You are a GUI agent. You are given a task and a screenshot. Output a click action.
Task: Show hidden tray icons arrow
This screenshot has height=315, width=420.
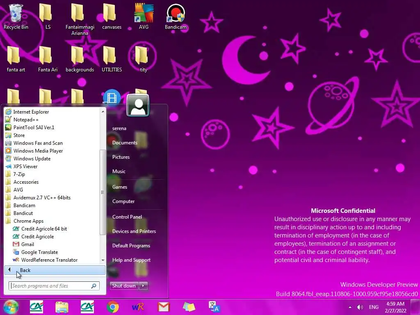coord(350,307)
